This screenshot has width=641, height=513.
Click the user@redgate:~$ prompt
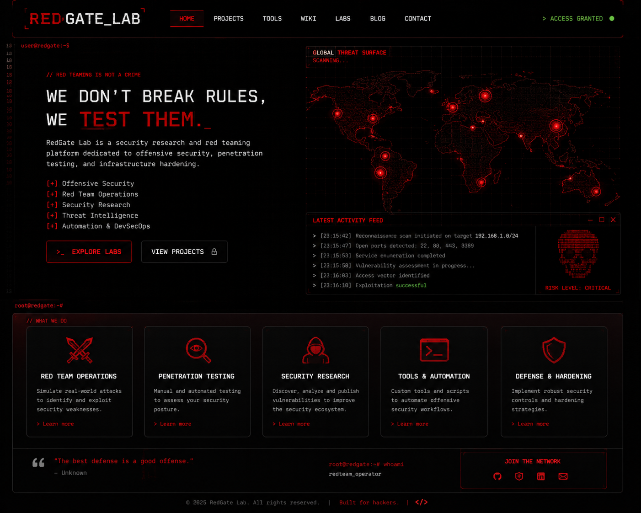click(45, 46)
